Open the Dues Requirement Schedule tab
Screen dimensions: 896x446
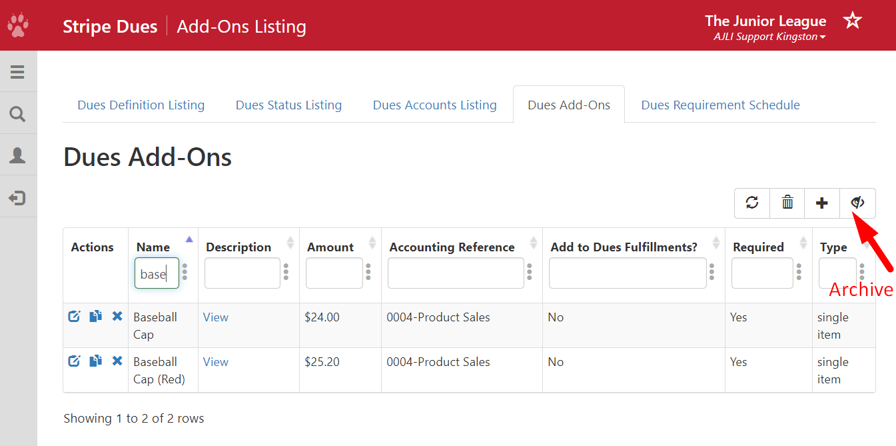(720, 105)
